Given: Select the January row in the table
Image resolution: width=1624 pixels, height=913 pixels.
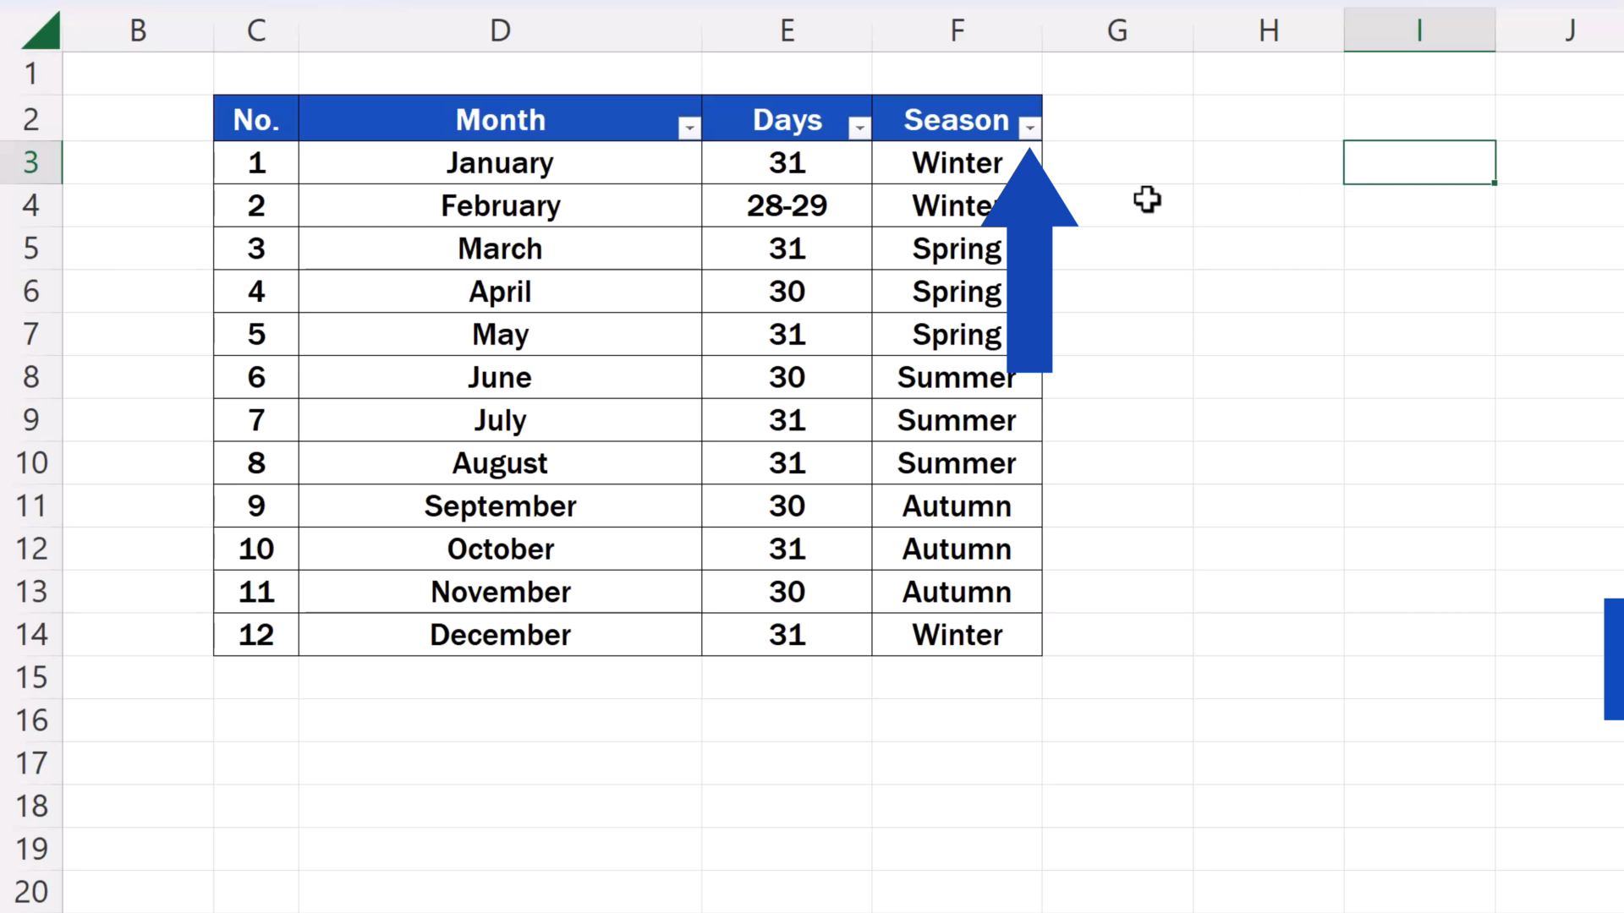Looking at the screenshot, I should [x=627, y=161].
